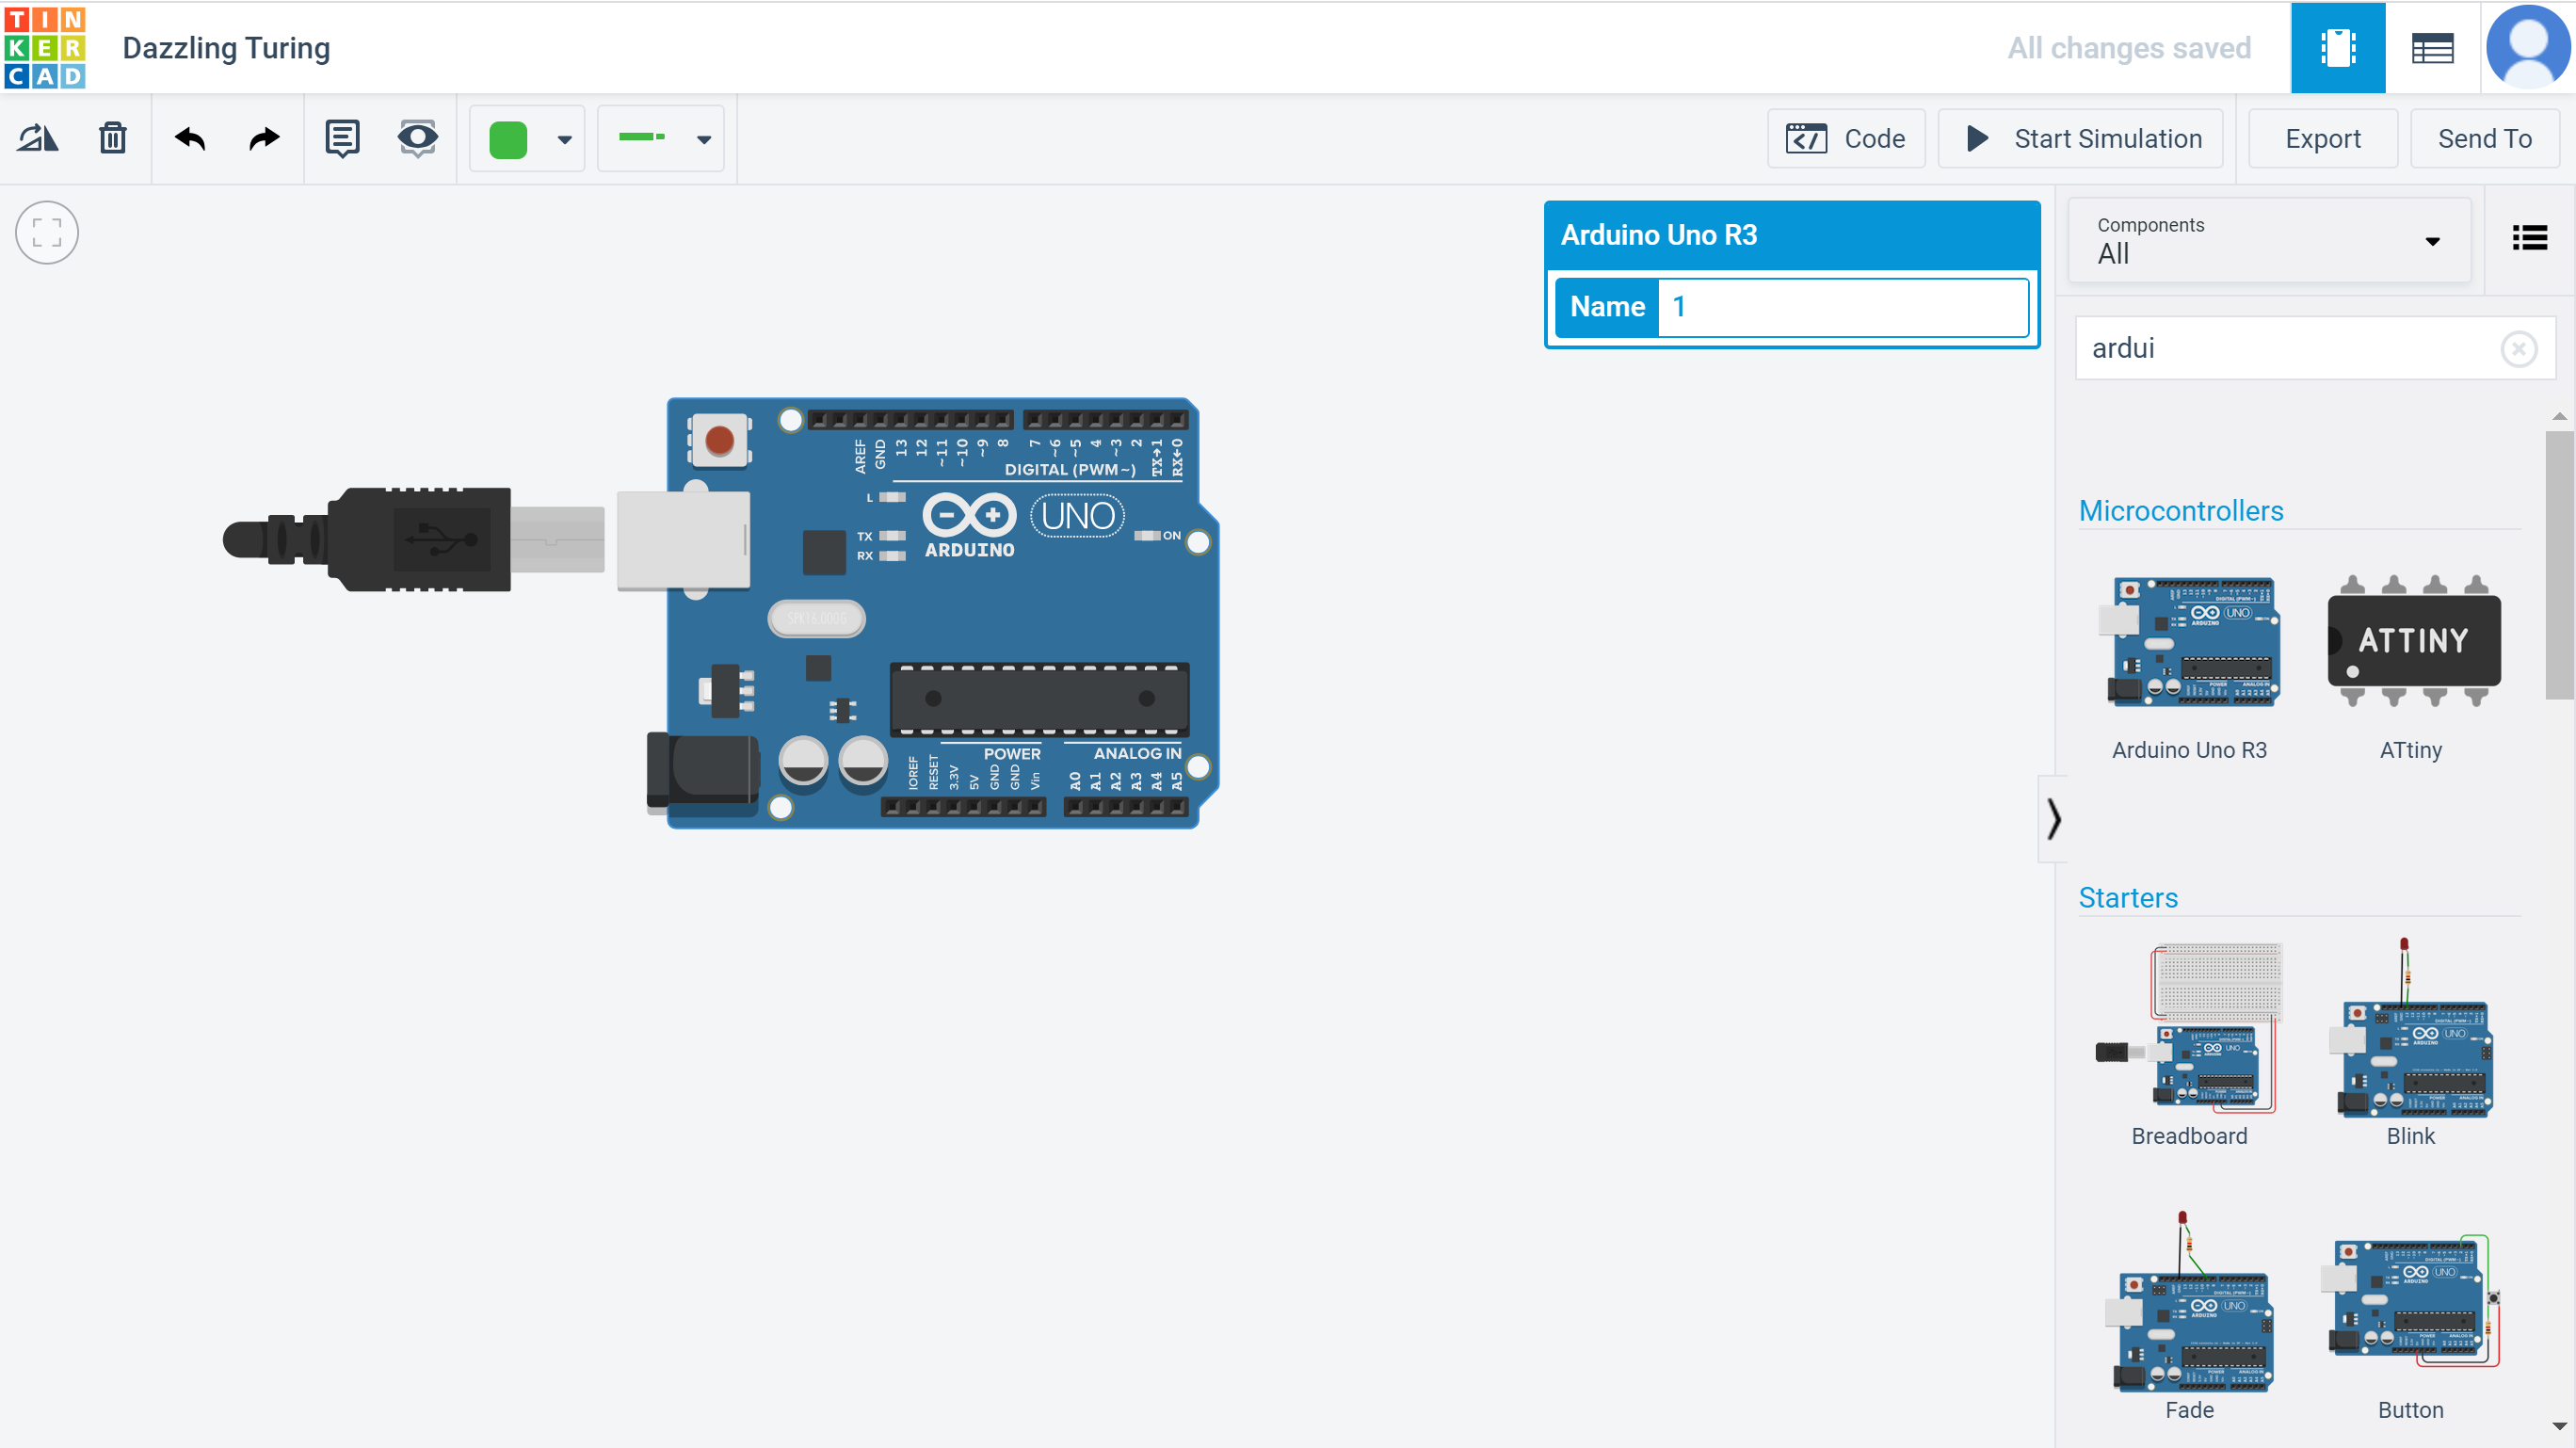The width and height of the screenshot is (2576, 1448).
Task: Collapse the components panel with the chevron
Action: pos(2053,819)
